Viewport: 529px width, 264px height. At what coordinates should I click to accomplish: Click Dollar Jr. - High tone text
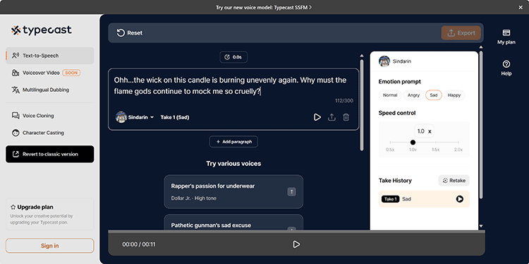tap(194, 198)
